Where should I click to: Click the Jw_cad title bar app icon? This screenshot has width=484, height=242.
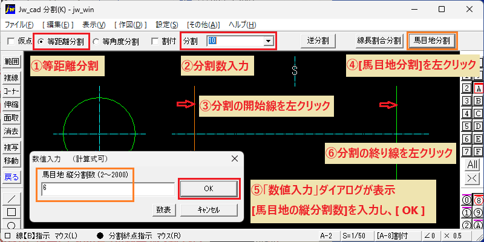10,9
